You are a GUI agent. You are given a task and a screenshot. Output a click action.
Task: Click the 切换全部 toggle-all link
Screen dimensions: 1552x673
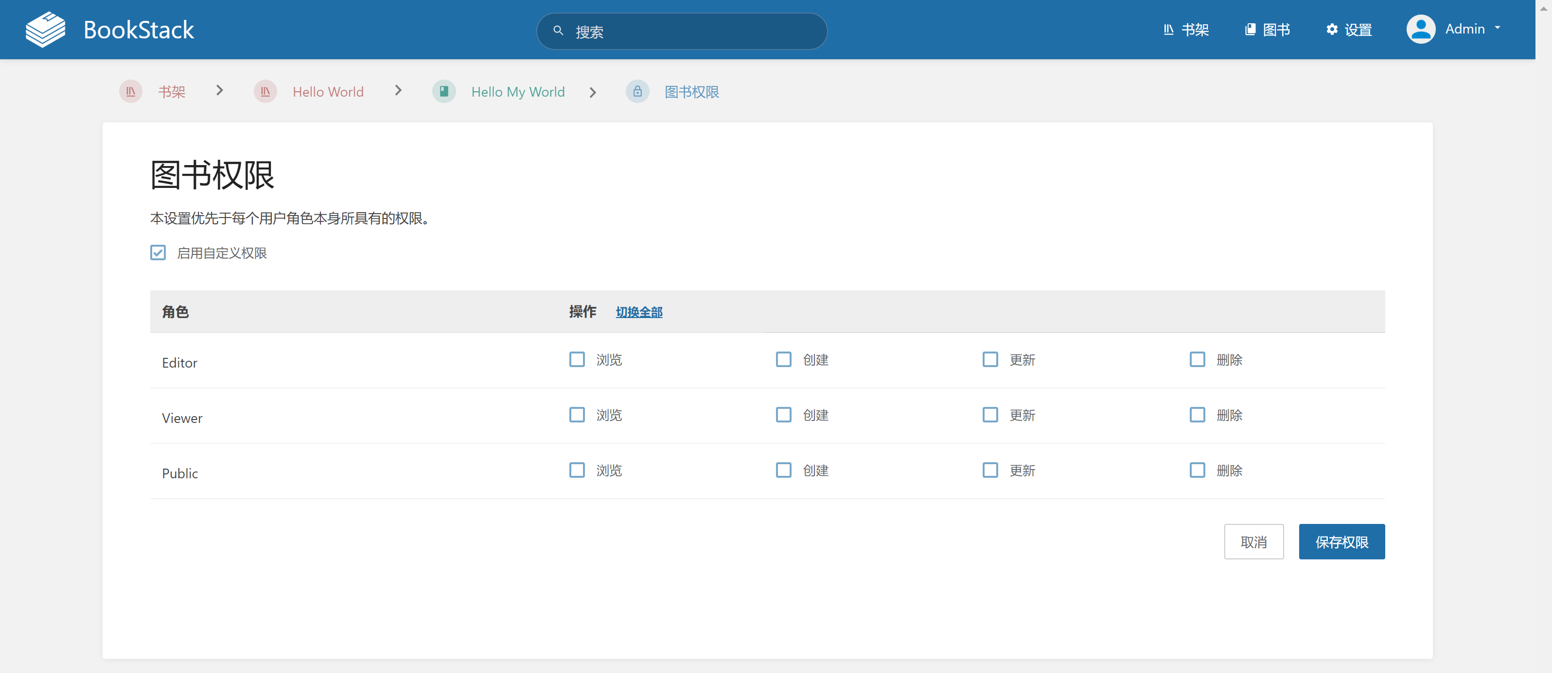pos(638,312)
